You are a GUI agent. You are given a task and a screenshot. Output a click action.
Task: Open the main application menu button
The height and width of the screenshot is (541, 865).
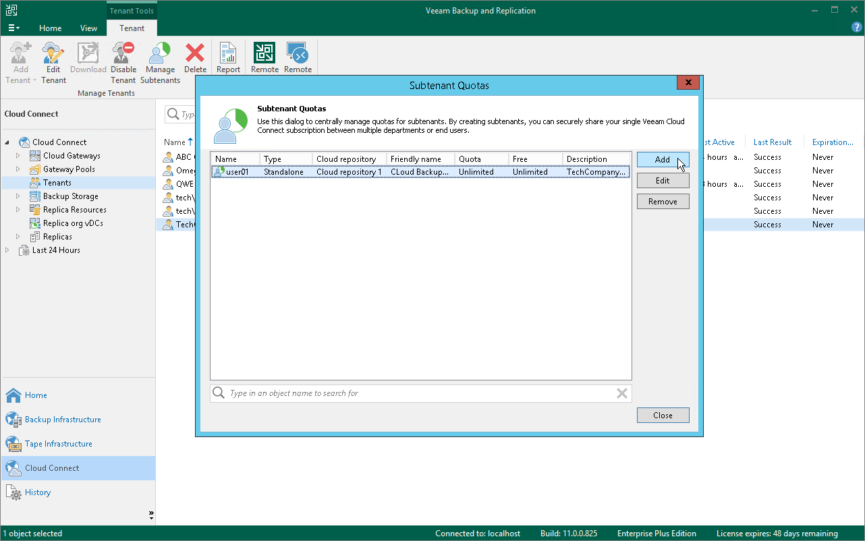[x=14, y=28]
